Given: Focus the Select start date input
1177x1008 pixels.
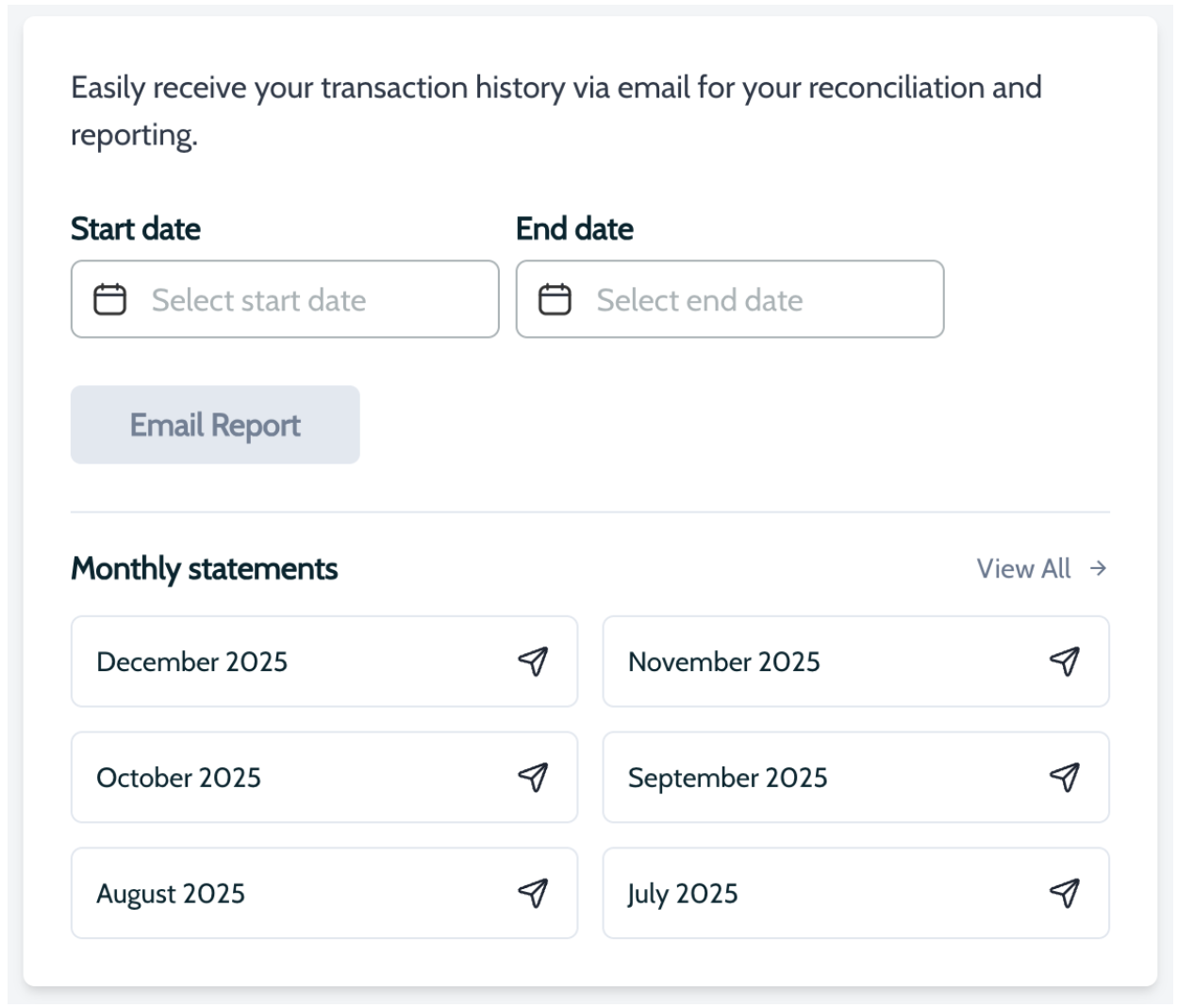Looking at the screenshot, I should point(311,300).
